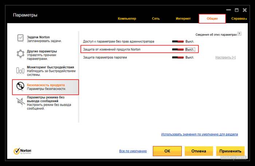The width and height of the screenshot is (255, 166).
Task: Expand the Справка help menu arrow
Action: click(x=246, y=18)
